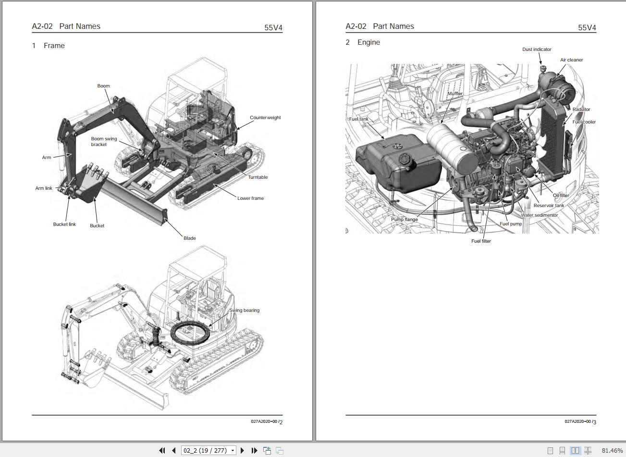This screenshot has width=626, height=457.
Task: Skip to the last page
Action: click(254, 450)
